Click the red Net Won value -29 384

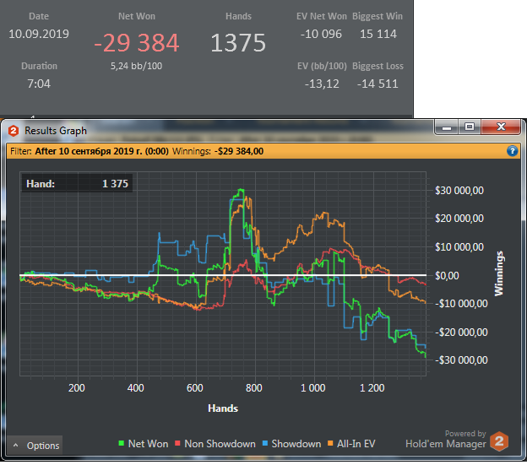(137, 43)
